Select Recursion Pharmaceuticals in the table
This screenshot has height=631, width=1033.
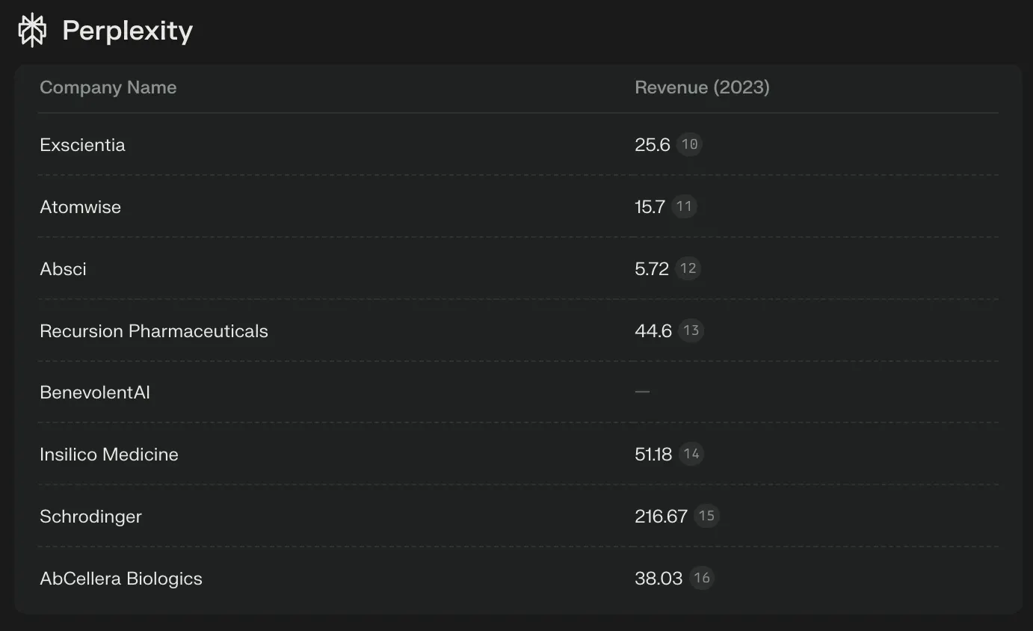pos(154,331)
